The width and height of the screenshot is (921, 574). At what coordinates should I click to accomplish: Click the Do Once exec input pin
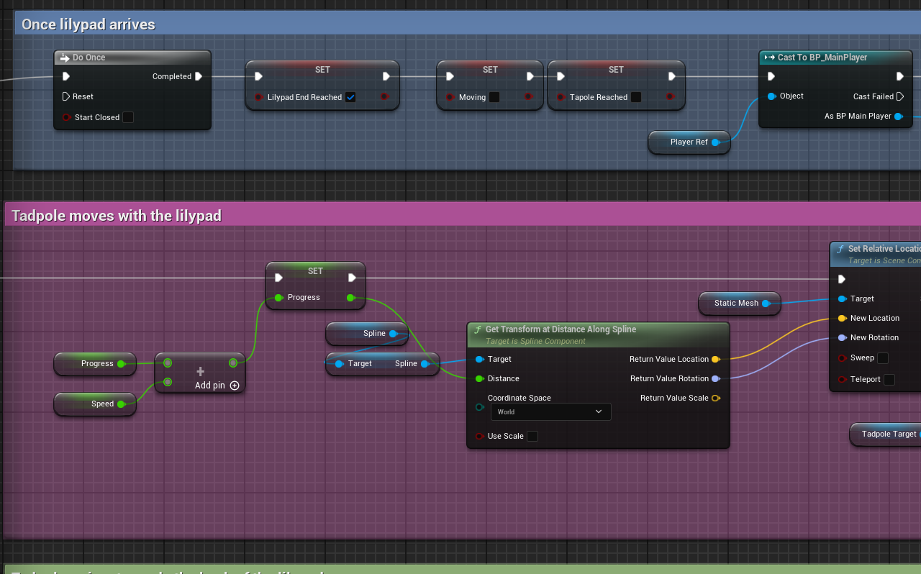coord(66,76)
